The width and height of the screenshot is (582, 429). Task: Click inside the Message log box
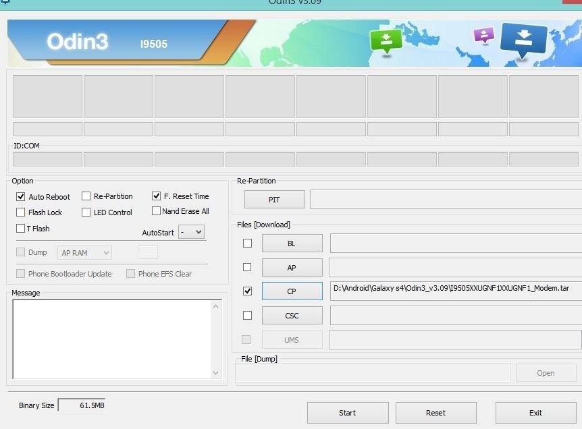click(x=111, y=339)
